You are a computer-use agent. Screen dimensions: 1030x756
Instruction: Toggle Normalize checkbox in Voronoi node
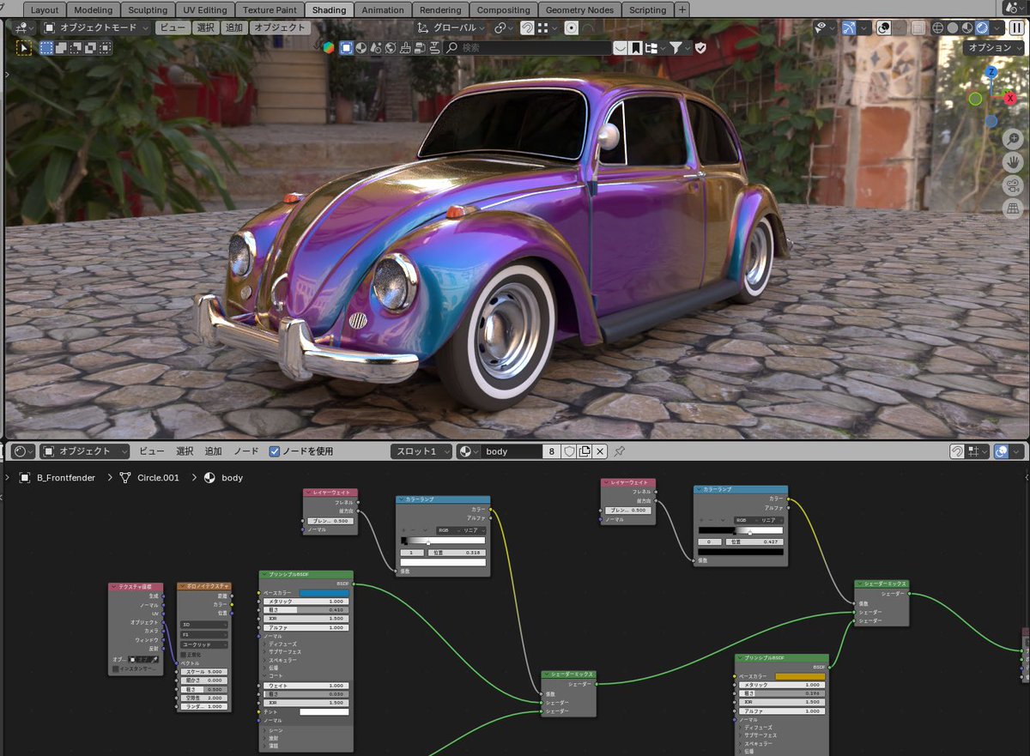[x=185, y=655]
